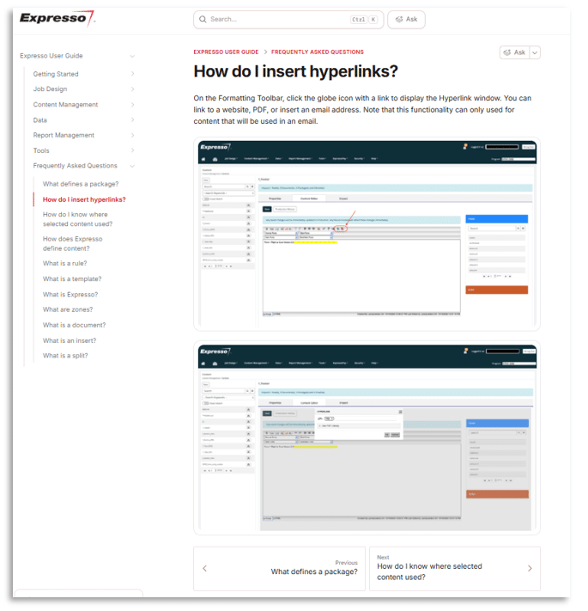The height and width of the screenshot is (611, 588).
Task: Click the Frequently Asked Questions breadcrumb
Action: pos(318,52)
